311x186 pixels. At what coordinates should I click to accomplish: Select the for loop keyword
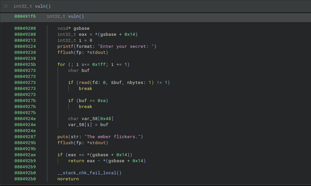pos(61,65)
